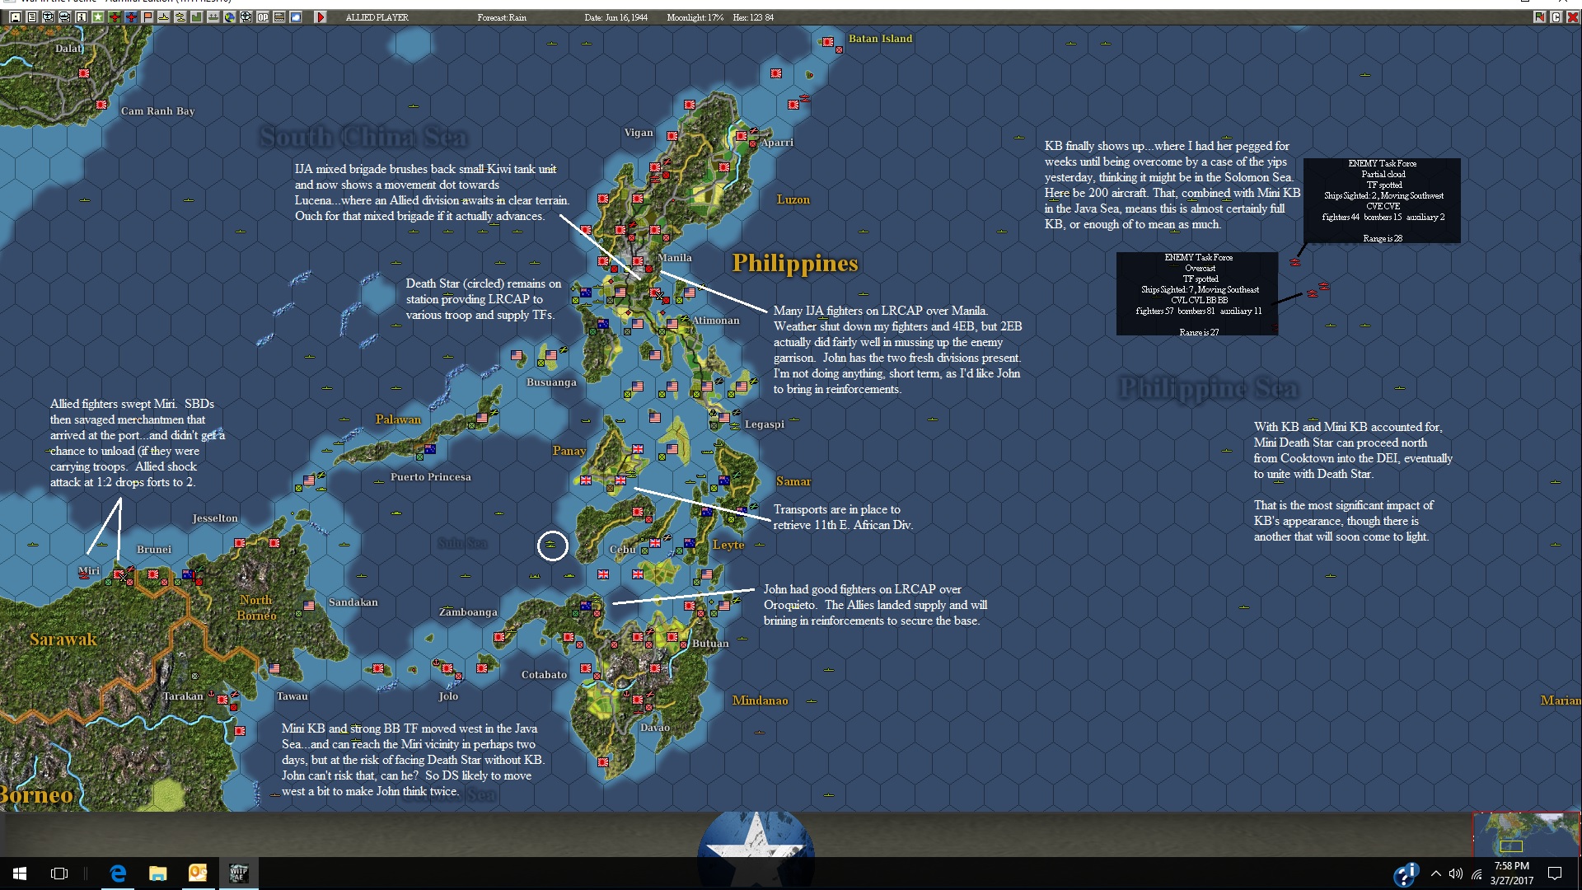
Task: Click the red arrow end turn button
Action: point(321,16)
